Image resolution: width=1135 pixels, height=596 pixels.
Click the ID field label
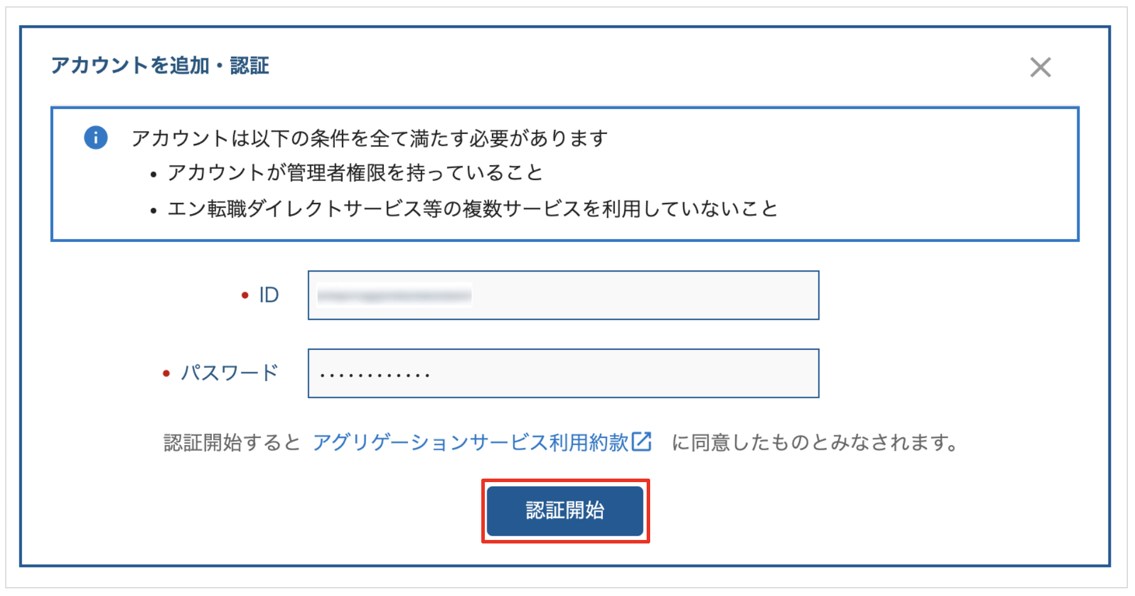269,295
